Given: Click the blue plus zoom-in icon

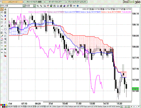Looking at the screenshot, I should coord(78,6).
